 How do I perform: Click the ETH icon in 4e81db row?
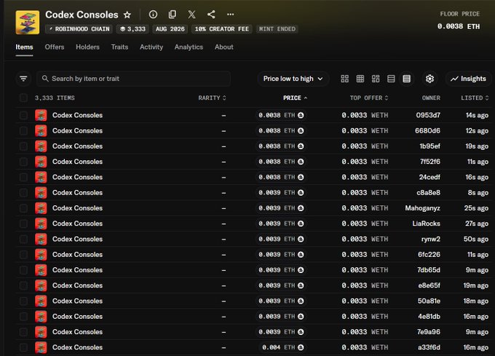coord(301,316)
